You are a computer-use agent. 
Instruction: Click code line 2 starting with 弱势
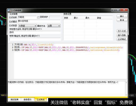click(x=68, y=47)
